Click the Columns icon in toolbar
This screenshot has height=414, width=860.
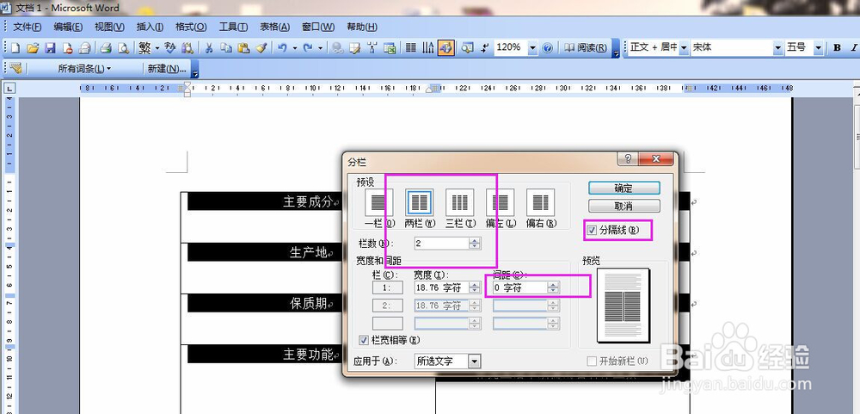point(411,48)
